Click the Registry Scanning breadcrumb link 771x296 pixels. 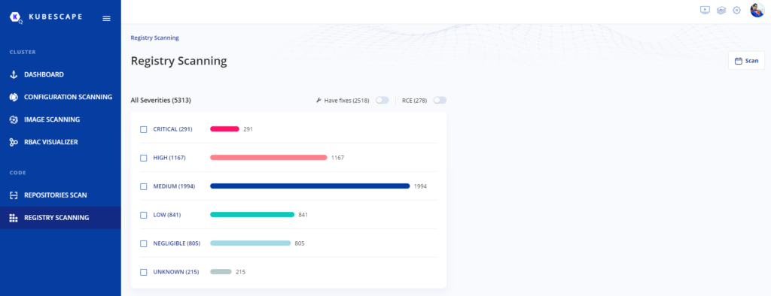(155, 38)
